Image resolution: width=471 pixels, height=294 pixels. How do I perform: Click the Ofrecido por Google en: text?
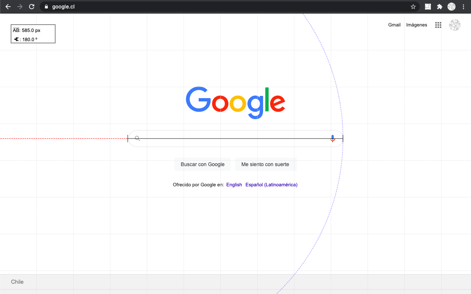coord(198,185)
